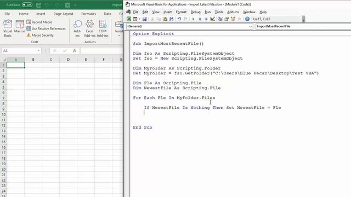
Task: Toggle the AutoSave switch
Action: pos(27,5)
